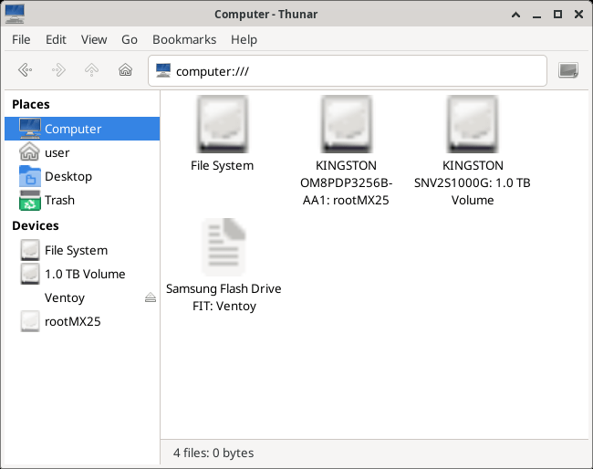Select Desktop in the Places sidebar

(x=68, y=176)
